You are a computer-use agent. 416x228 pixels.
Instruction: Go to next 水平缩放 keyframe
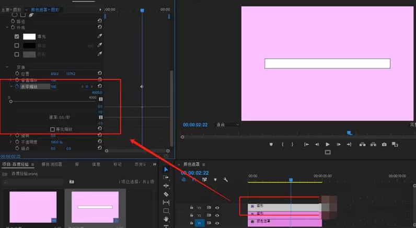(x=92, y=87)
